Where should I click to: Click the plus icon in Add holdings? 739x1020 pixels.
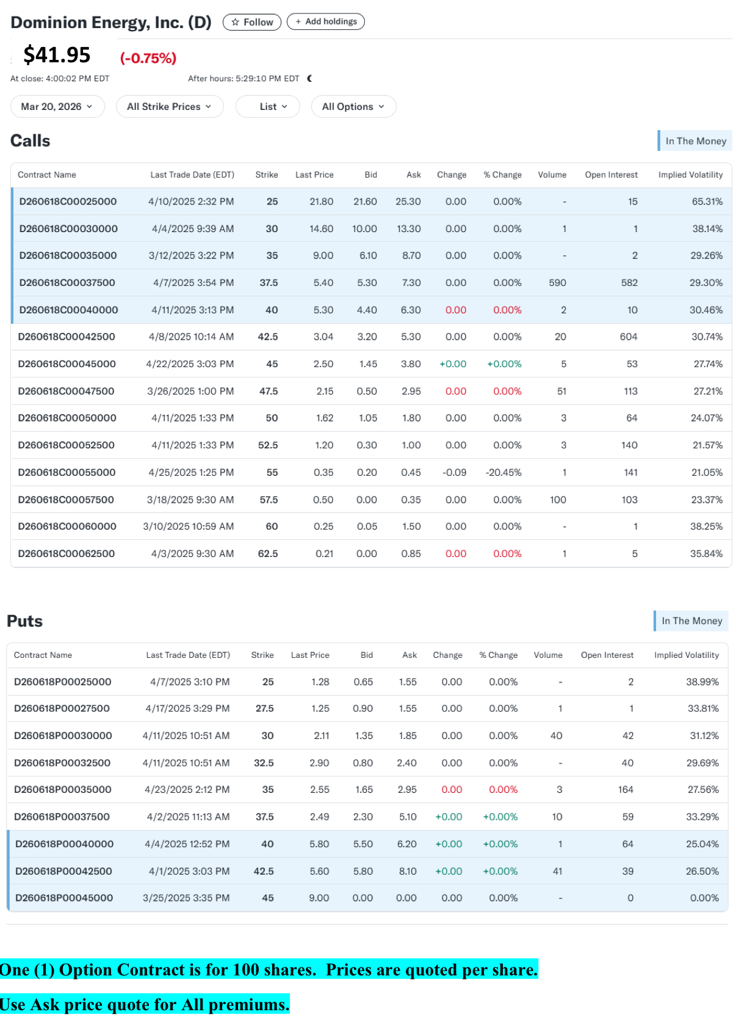[298, 21]
